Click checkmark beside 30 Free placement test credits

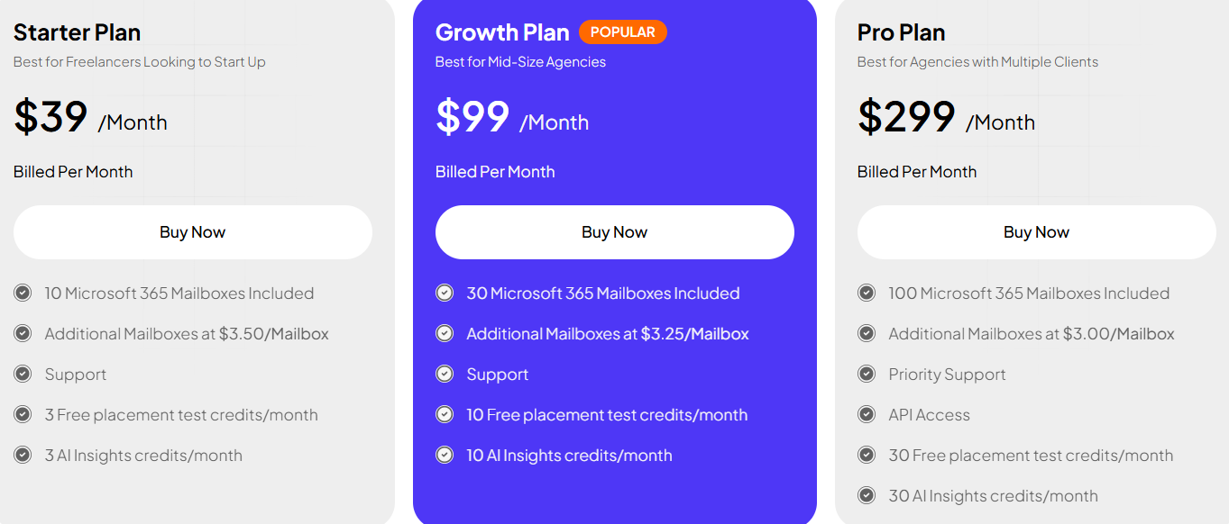tap(867, 455)
